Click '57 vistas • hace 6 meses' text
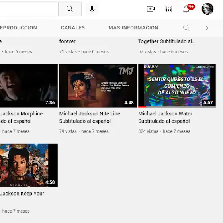223x223 pixels. point(163,51)
